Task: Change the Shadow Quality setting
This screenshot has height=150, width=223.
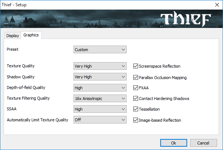Action: pyautogui.click(x=100, y=77)
